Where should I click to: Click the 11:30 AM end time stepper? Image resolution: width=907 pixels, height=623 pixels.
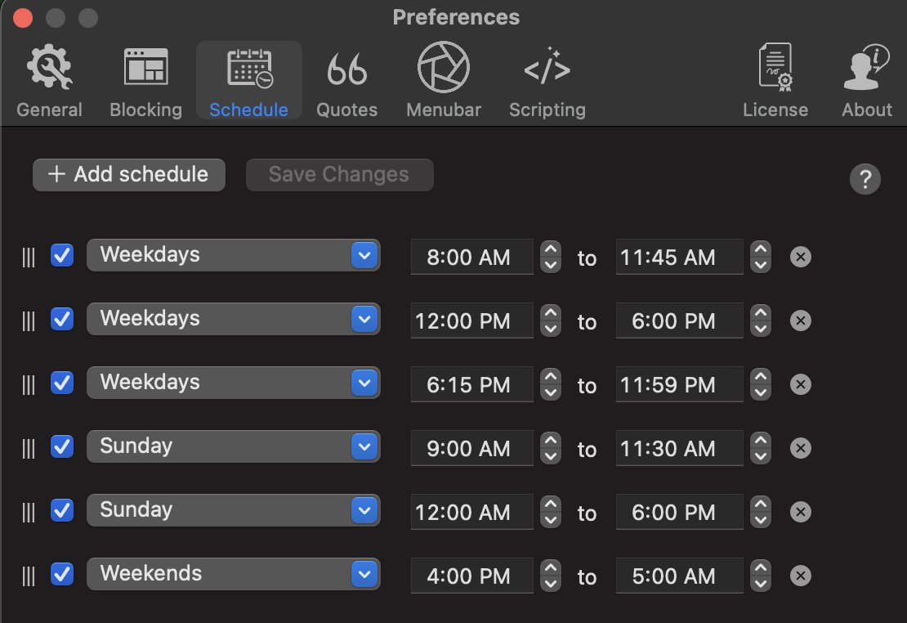(x=761, y=448)
